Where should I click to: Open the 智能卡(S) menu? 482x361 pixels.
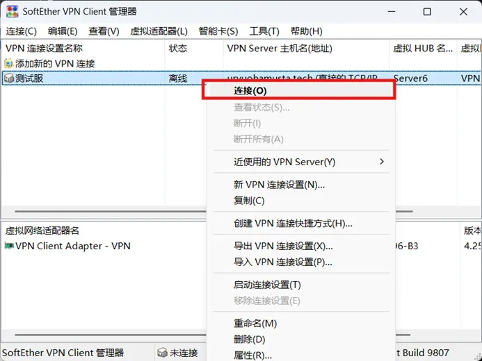click(x=218, y=31)
